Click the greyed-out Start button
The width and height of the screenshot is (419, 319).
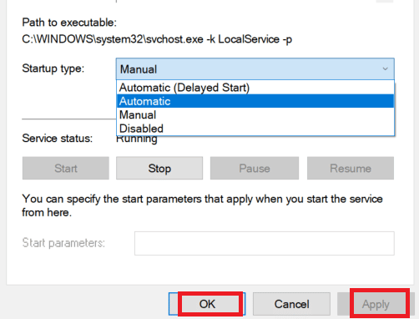tap(66, 168)
